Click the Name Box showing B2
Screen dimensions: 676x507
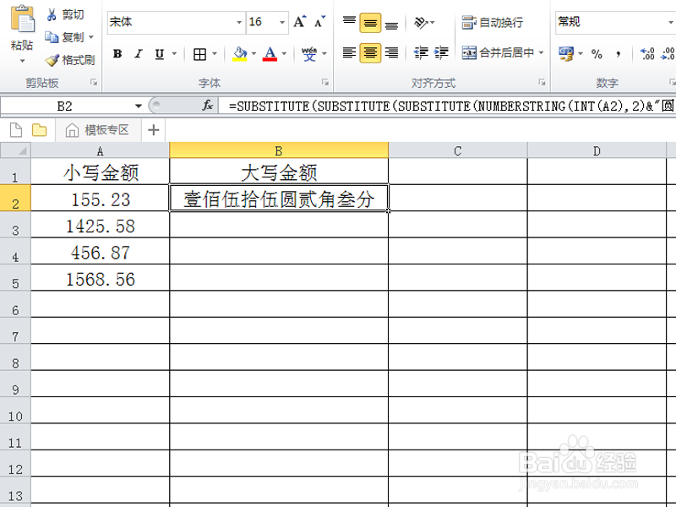coord(66,106)
